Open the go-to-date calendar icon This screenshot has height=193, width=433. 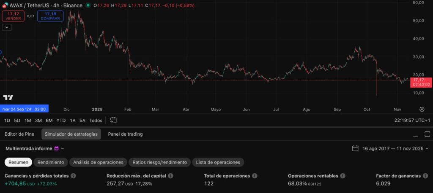pyautogui.click(x=113, y=121)
